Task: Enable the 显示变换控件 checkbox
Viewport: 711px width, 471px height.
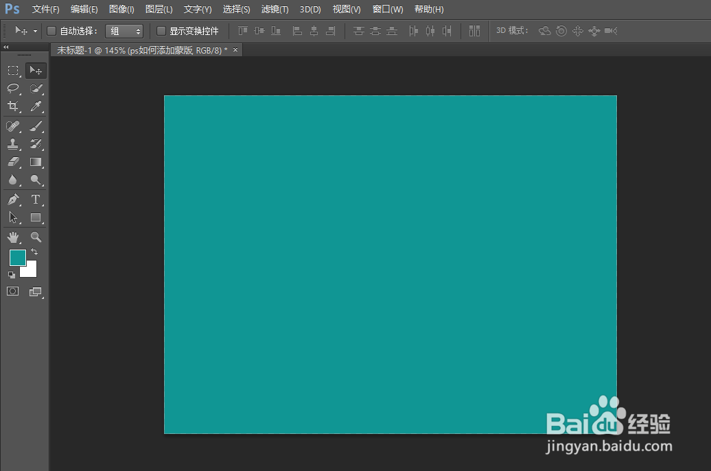Action: tap(161, 31)
